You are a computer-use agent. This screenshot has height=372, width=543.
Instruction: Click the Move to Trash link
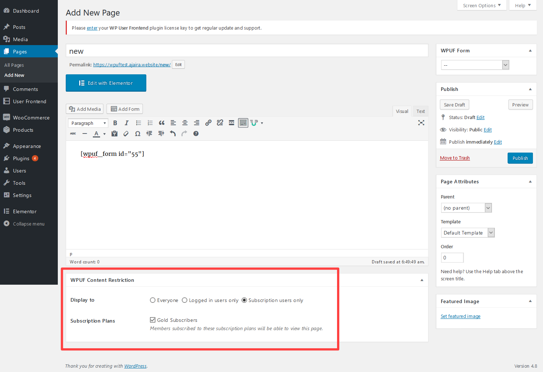455,158
